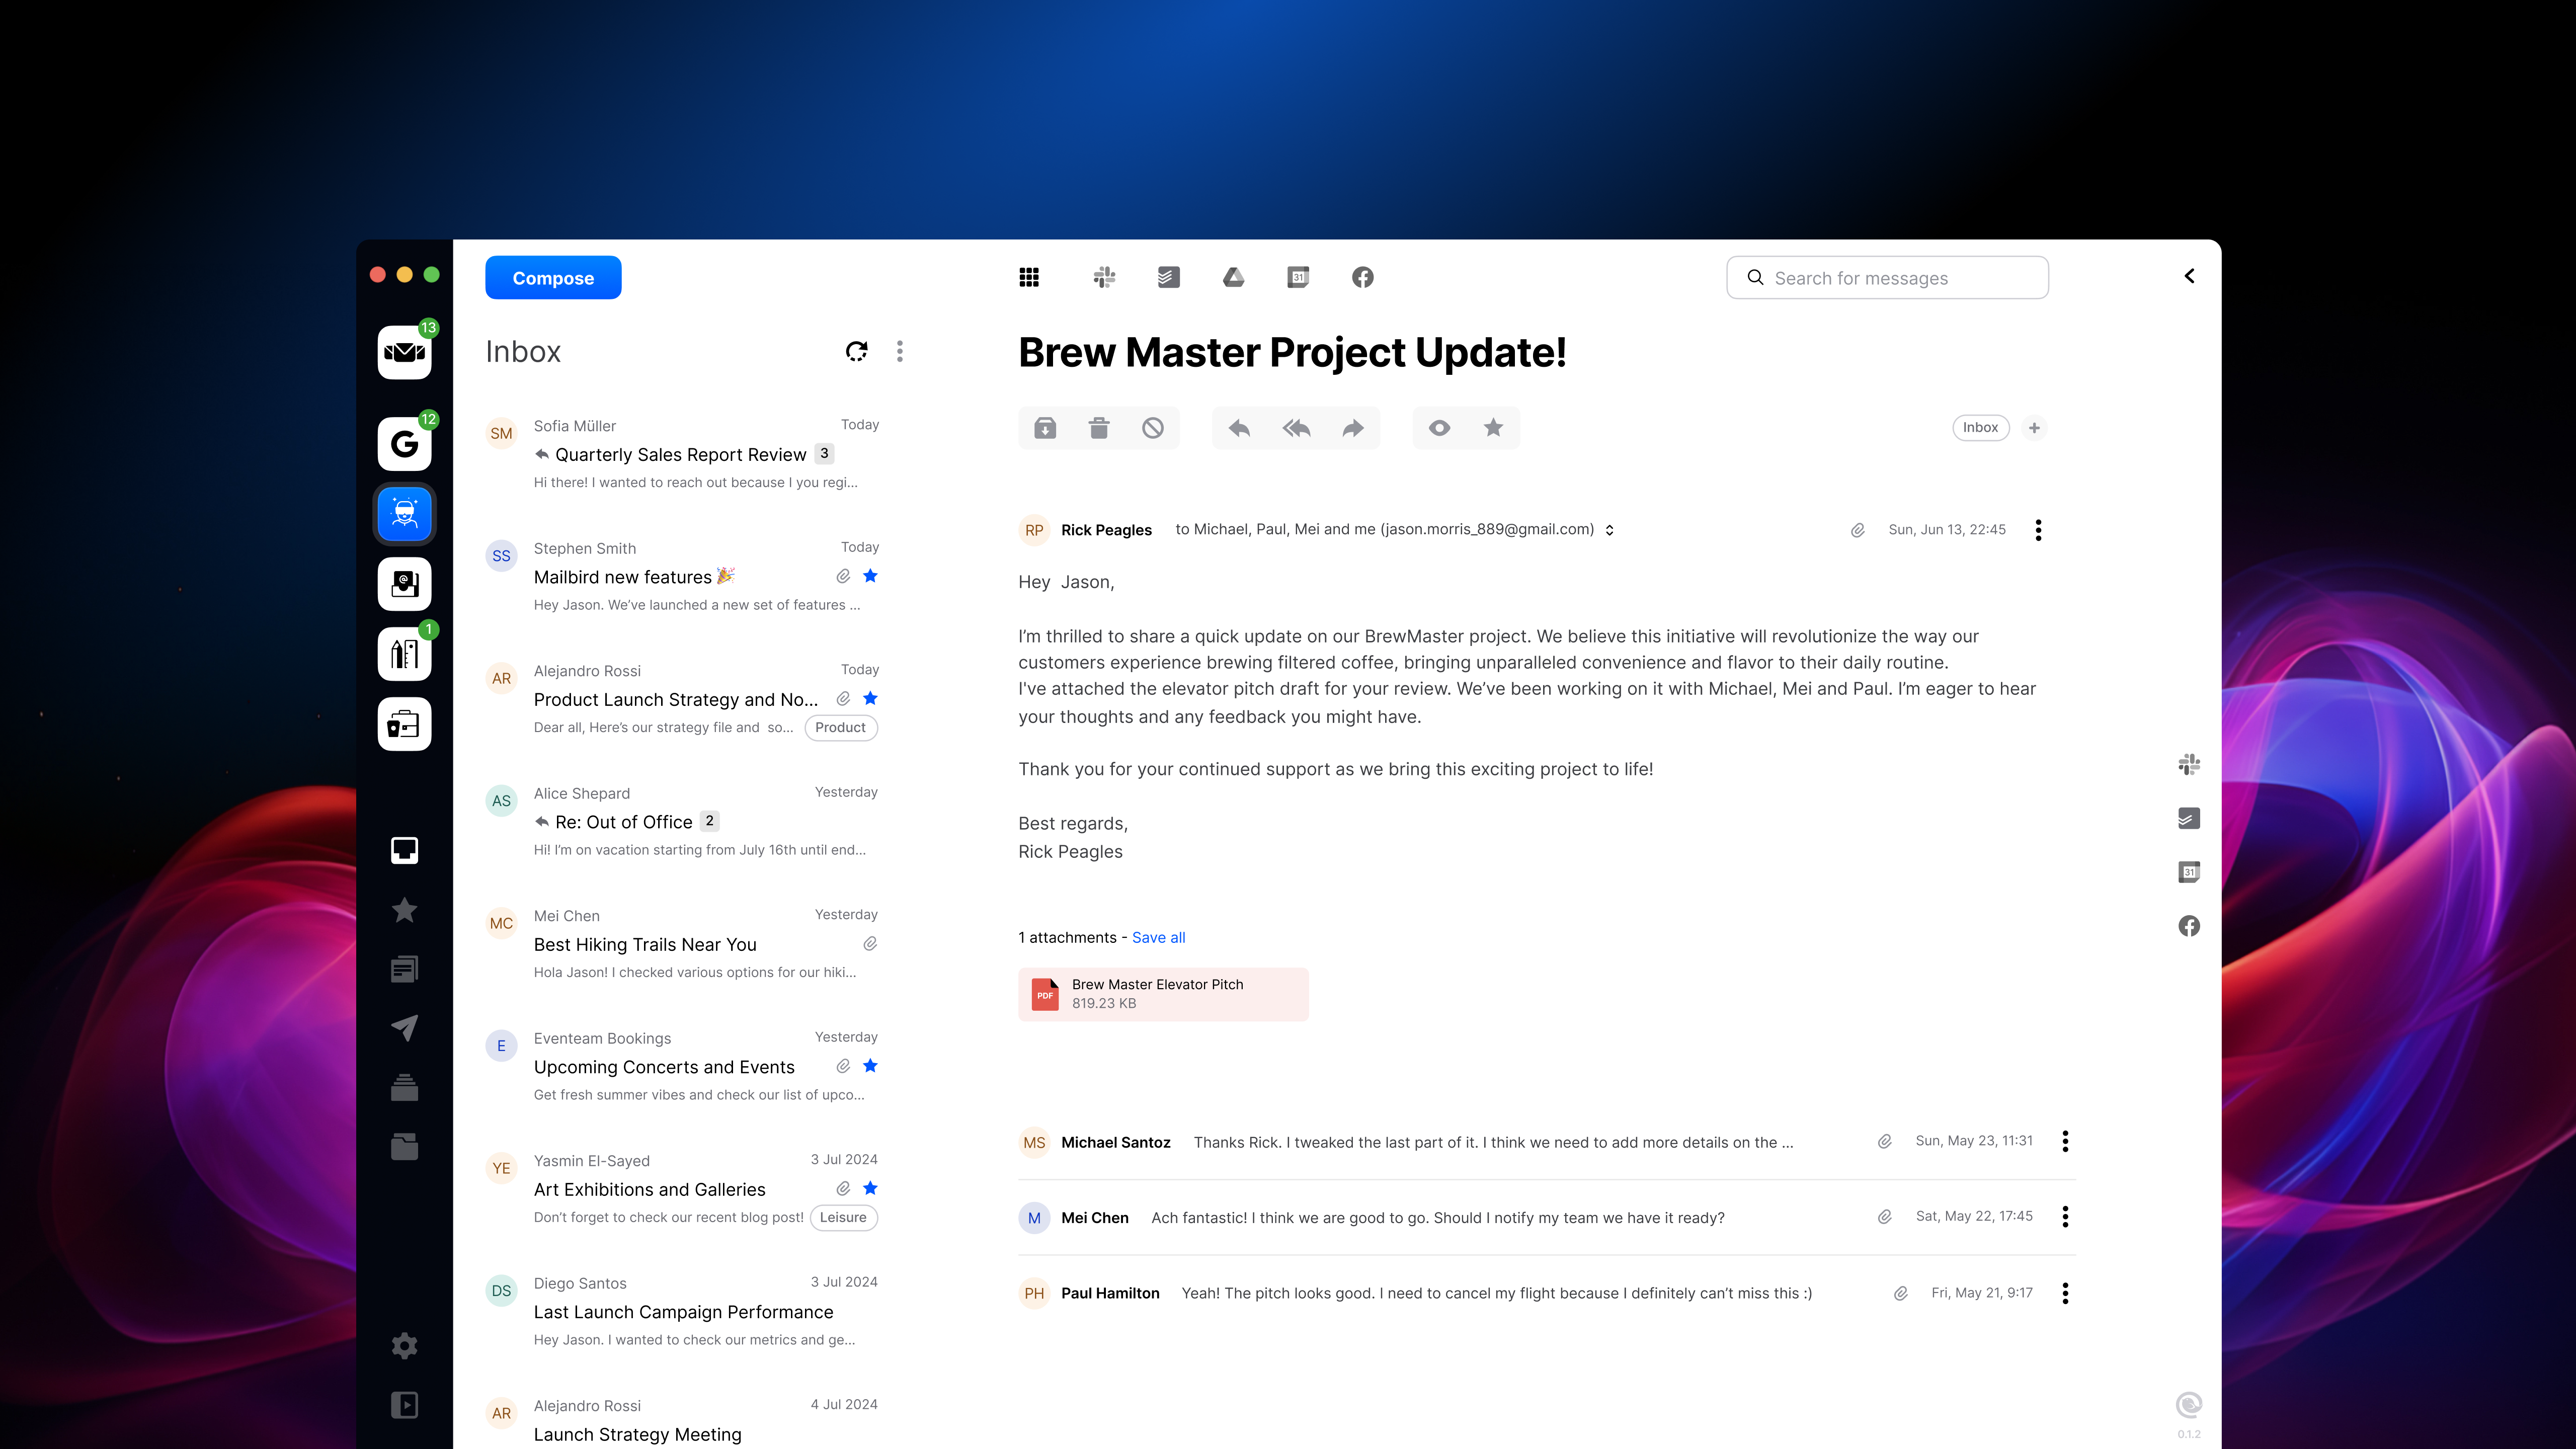Star the Brew Master email
This screenshot has width=2576, height=1449.
1493,428
